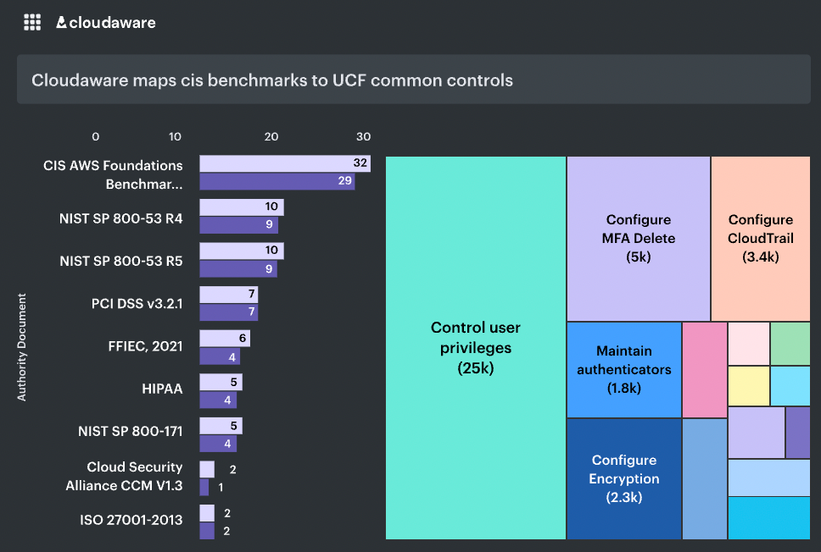
Task: Click the 'CIS AWS Foundations Benchmar...' label
Action: 113,175
